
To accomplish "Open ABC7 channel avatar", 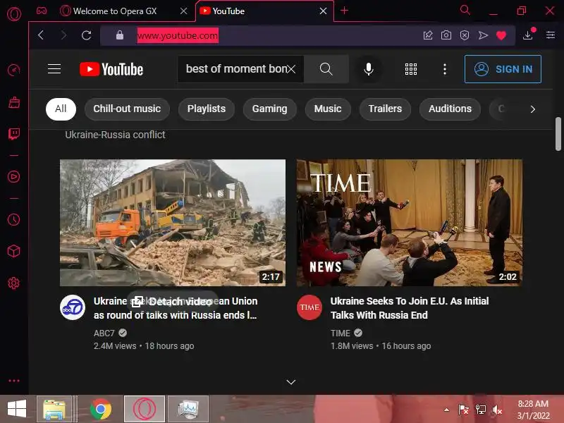I will tap(73, 307).
